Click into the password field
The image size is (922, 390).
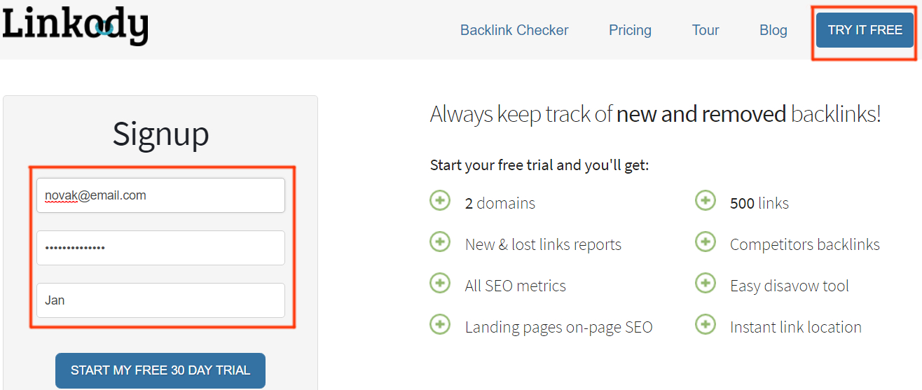pos(160,248)
